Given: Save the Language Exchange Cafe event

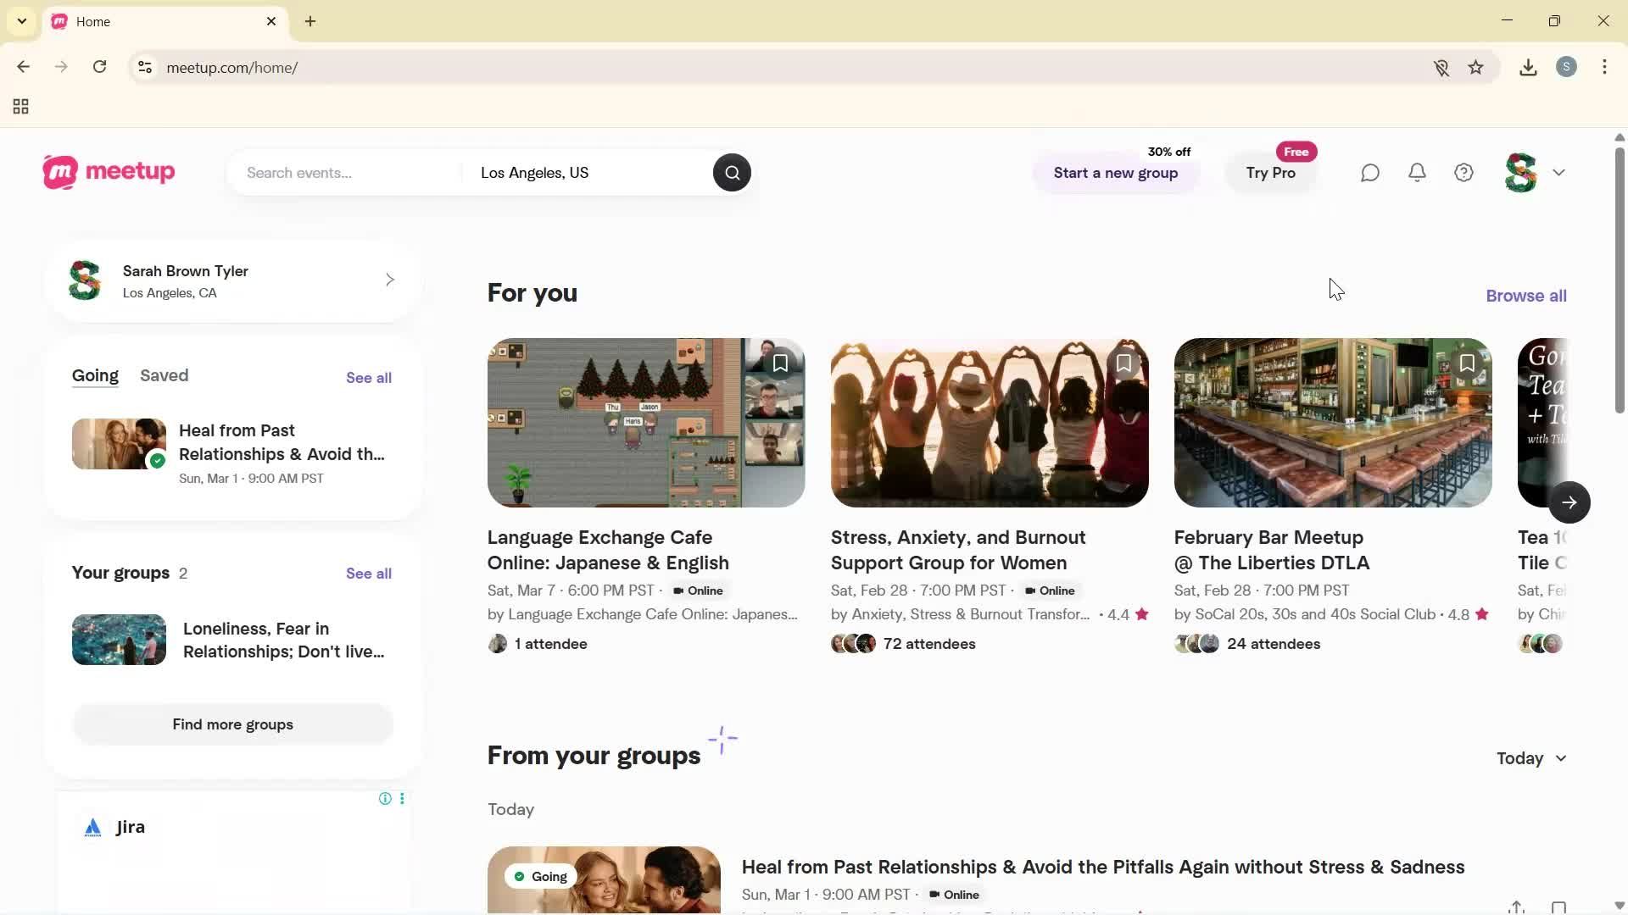Looking at the screenshot, I should pos(780,363).
